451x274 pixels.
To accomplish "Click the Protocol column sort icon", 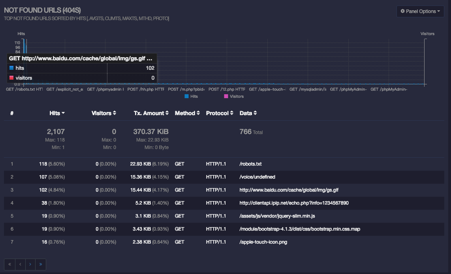I will coord(231,113).
